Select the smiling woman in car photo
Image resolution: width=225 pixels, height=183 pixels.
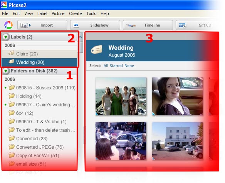point(177,96)
